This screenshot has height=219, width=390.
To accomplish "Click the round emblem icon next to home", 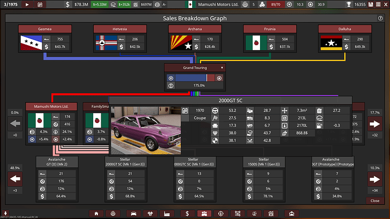I will point(113,213).
